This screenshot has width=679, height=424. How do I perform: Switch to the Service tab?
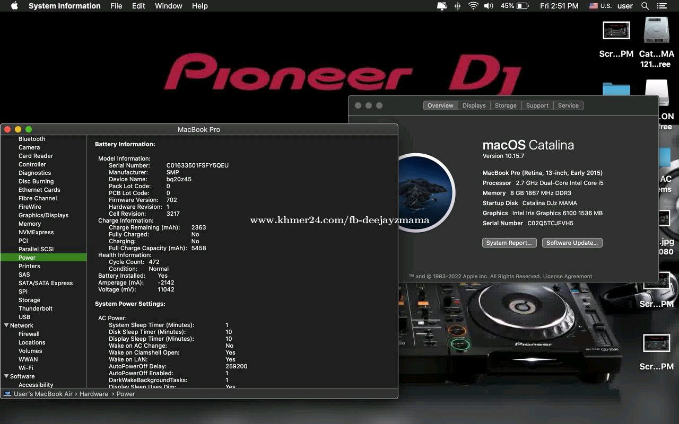[x=568, y=105]
